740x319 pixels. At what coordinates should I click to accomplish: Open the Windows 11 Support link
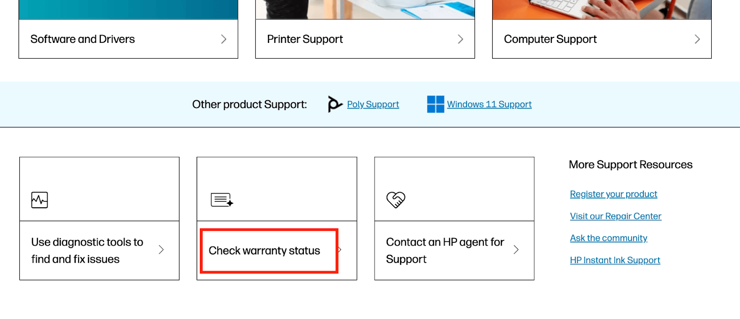coord(489,104)
